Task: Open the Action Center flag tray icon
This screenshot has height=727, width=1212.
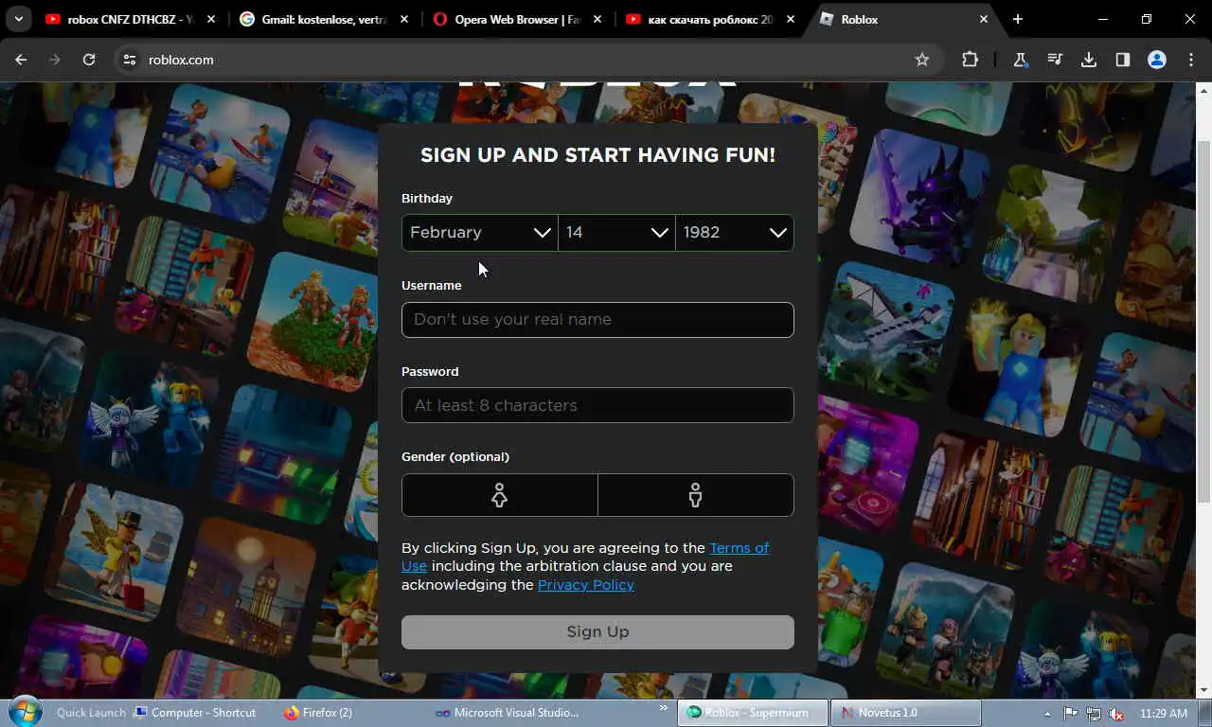Action: (x=1071, y=714)
